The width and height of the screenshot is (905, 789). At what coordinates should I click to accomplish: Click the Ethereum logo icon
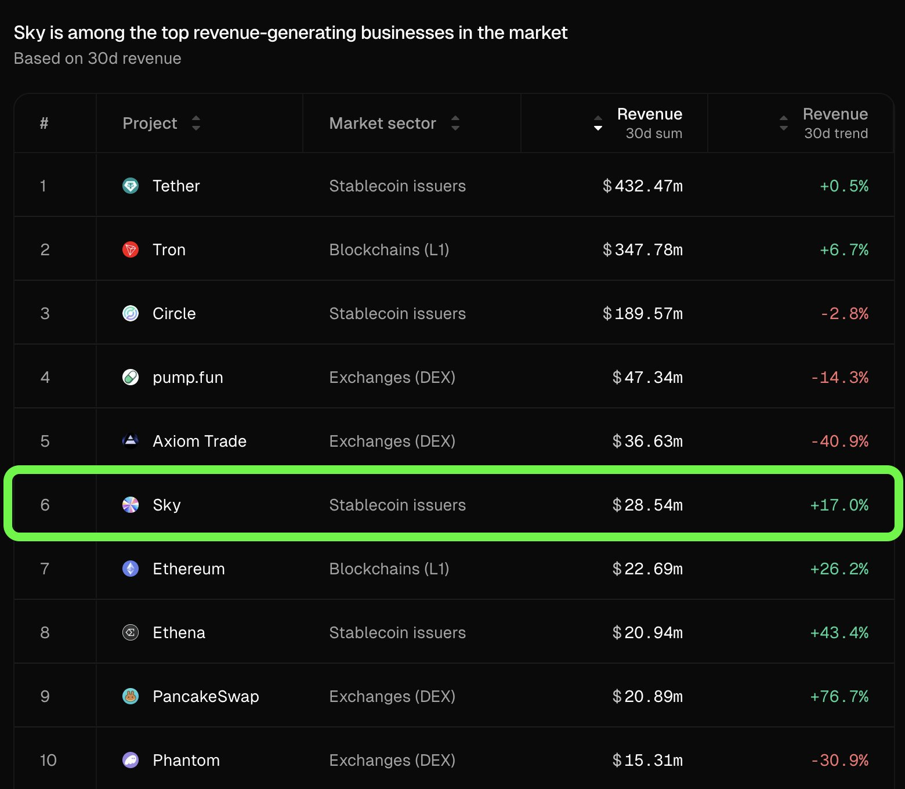point(131,569)
